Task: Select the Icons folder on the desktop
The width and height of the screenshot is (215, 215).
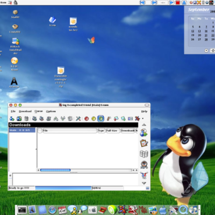Action: 52,21
